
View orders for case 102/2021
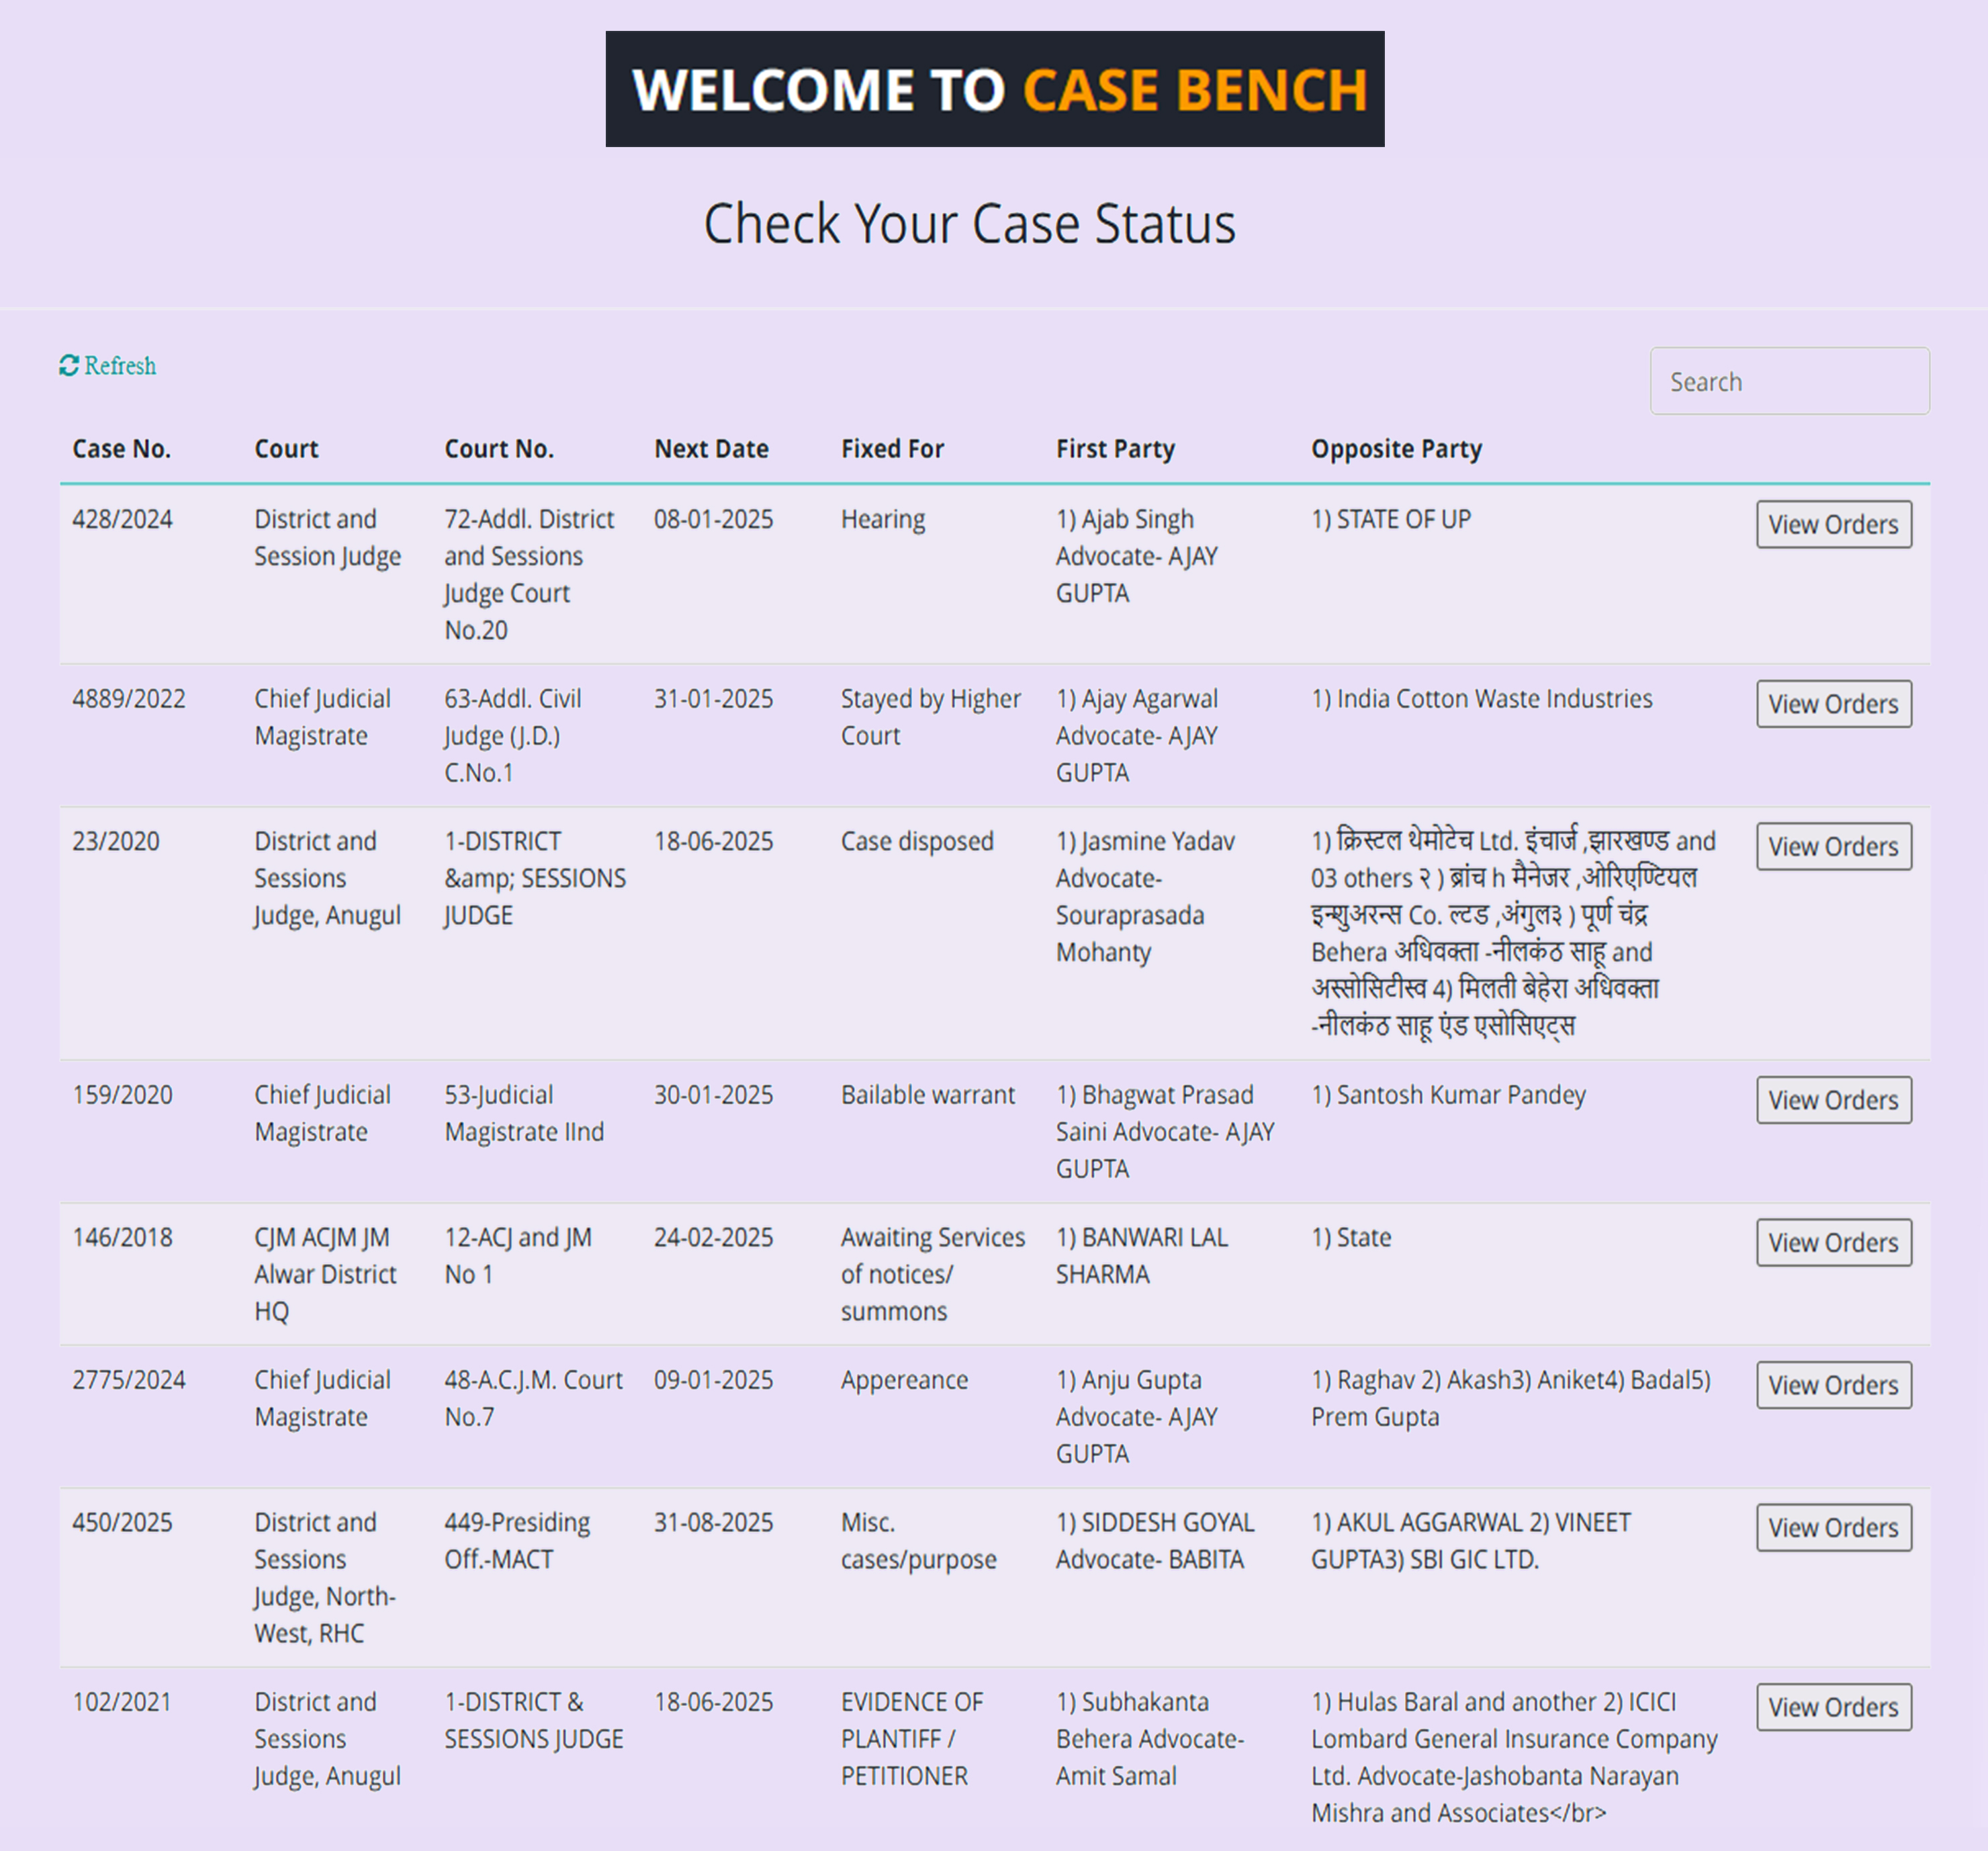click(1832, 1707)
